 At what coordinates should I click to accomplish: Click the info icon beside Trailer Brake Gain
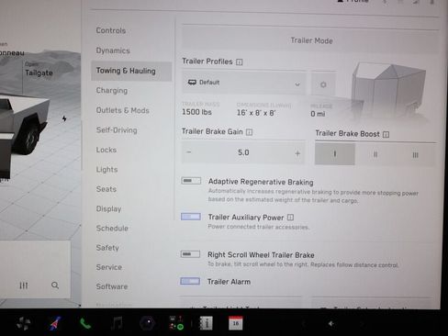249,132
